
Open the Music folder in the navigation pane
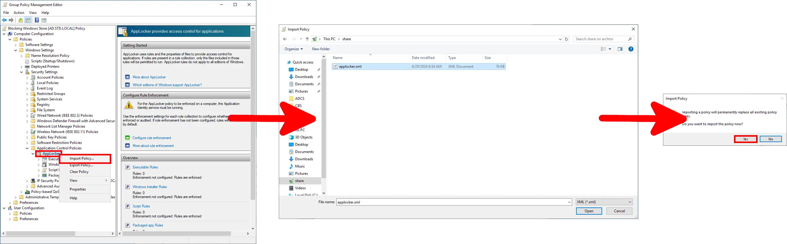pyautogui.click(x=300, y=166)
